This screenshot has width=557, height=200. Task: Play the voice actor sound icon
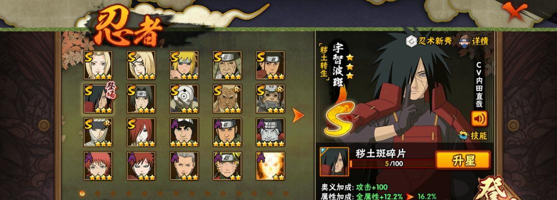479,118
